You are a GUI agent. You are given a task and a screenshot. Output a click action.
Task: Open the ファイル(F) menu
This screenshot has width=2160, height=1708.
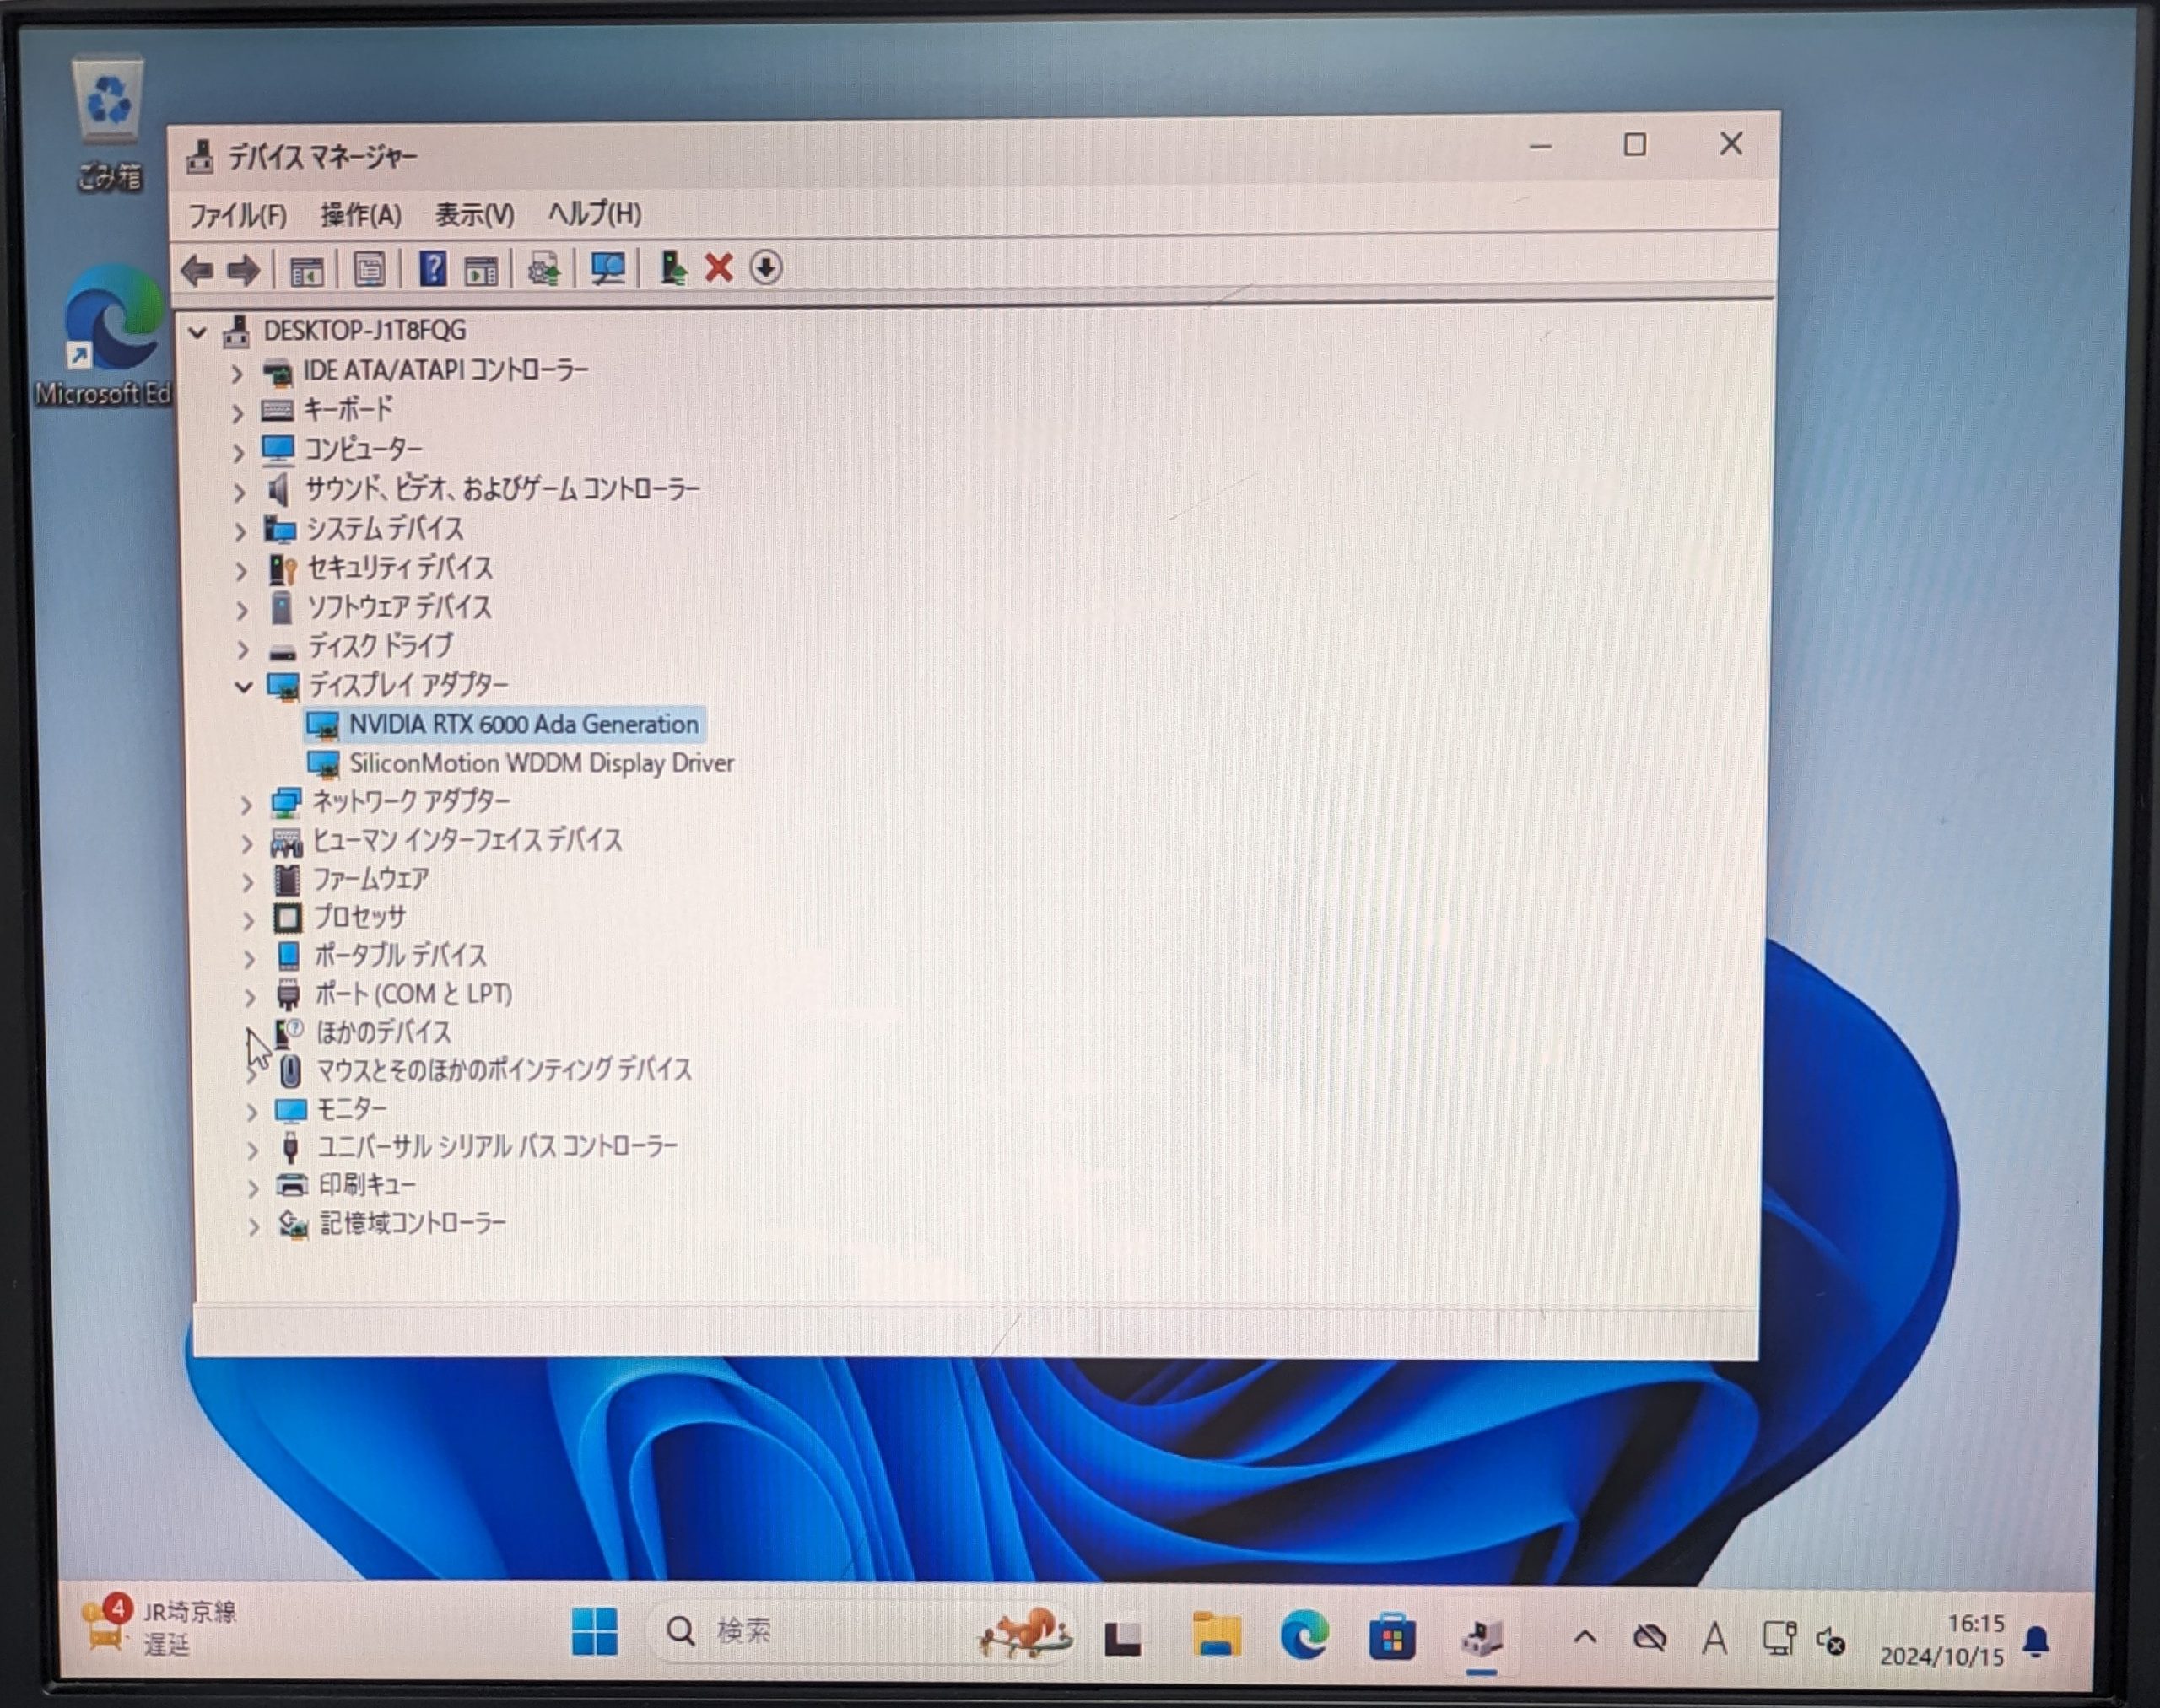click(x=237, y=215)
